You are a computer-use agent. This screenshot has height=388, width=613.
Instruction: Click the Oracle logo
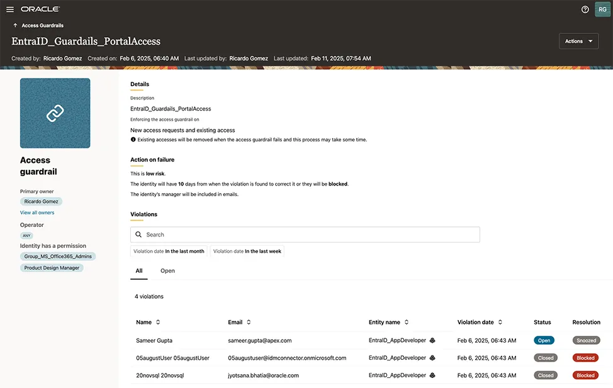pos(40,9)
